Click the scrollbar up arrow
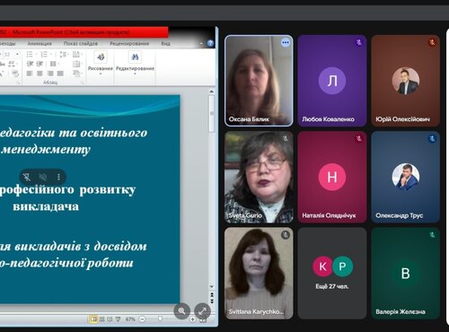This screenshot has width=449, height=332. coord(212,92)
